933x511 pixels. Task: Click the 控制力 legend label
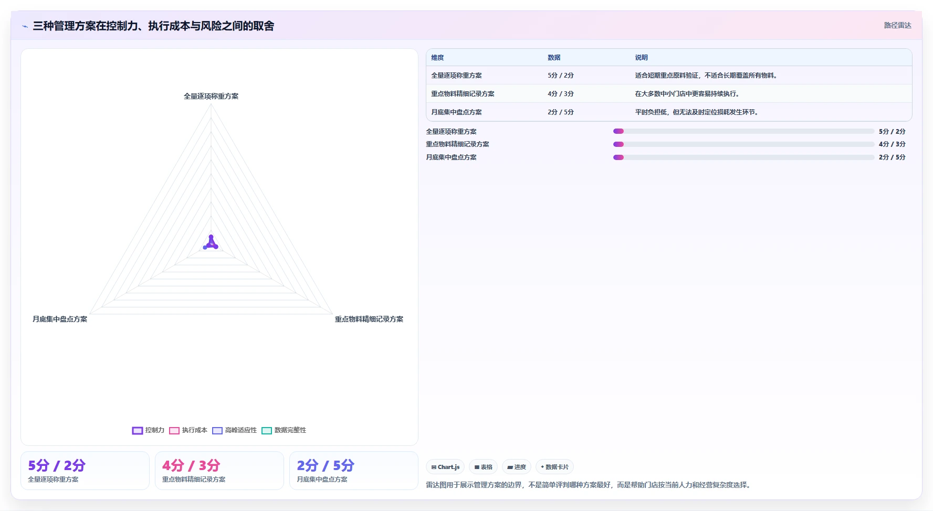[155, 430]
